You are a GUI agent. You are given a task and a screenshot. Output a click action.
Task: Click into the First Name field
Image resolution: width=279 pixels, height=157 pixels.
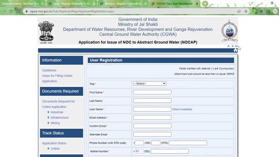[152, 92]
